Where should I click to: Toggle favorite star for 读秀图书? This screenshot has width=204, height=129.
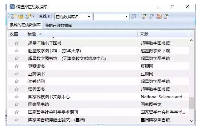pos(17,89)
